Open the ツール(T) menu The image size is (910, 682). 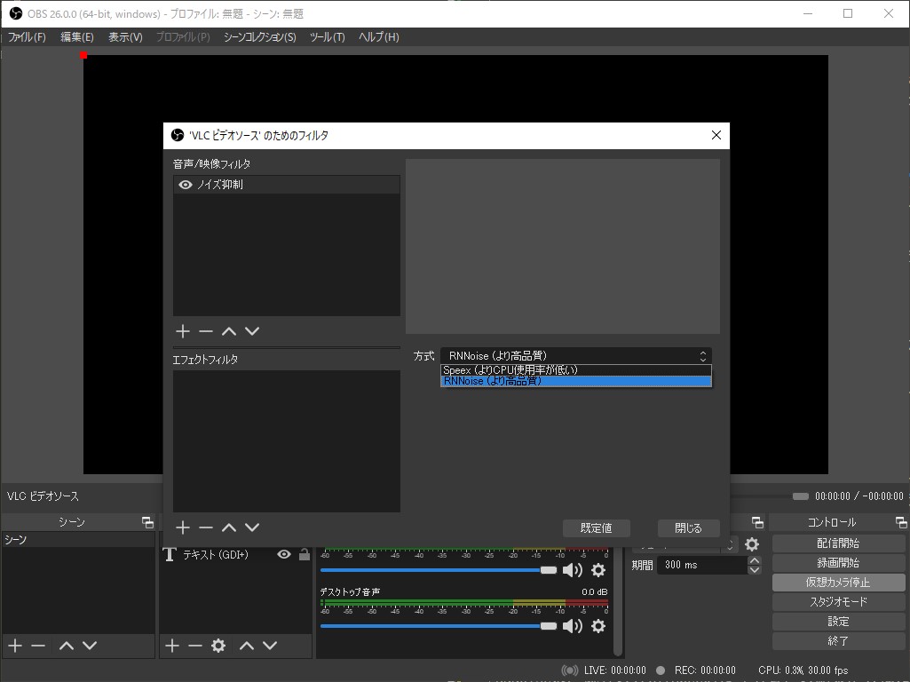click(329, 37)
